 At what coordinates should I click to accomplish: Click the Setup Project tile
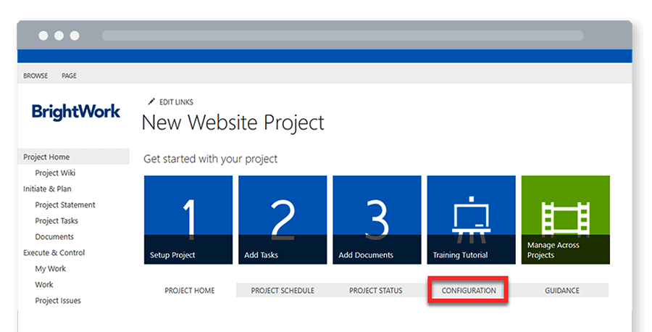(188, 220)
